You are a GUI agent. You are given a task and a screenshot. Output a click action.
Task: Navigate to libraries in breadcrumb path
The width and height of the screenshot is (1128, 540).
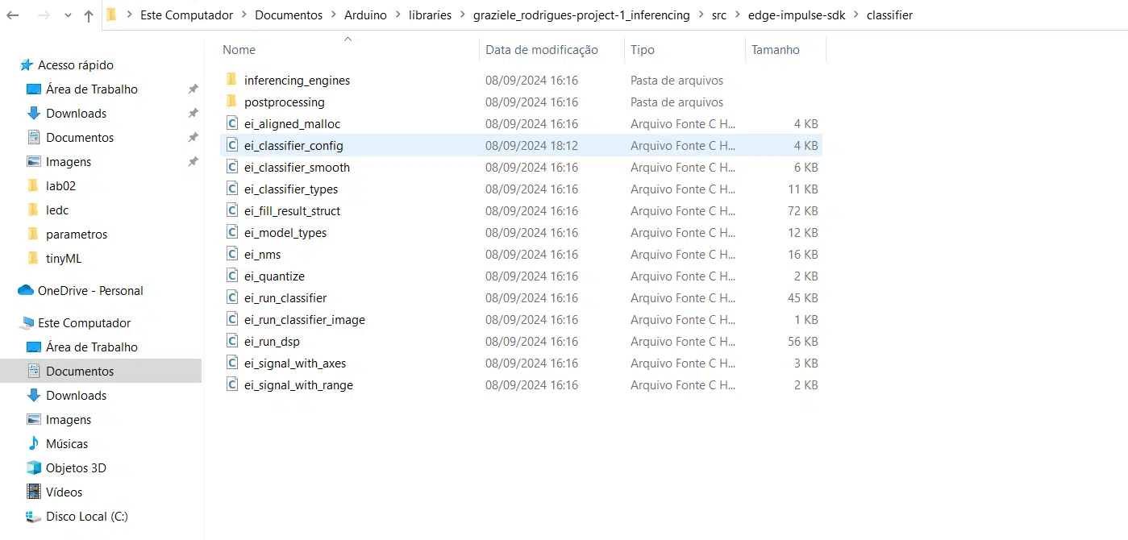(430, 15)
